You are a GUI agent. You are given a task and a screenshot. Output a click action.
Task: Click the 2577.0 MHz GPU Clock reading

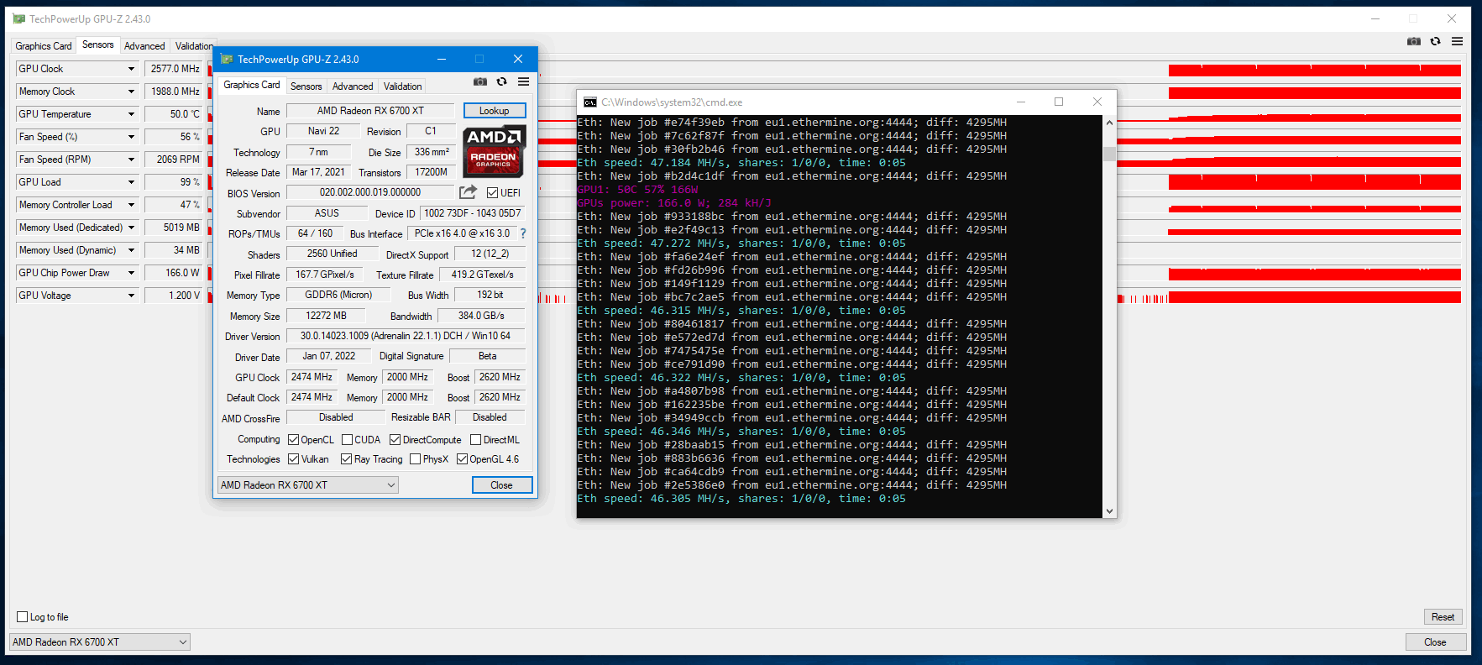[175, 69]
